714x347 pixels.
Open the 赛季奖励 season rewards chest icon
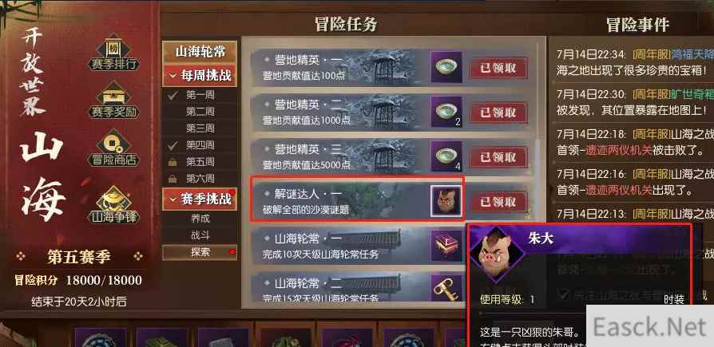pyautogui.click(x=114, y=101)
